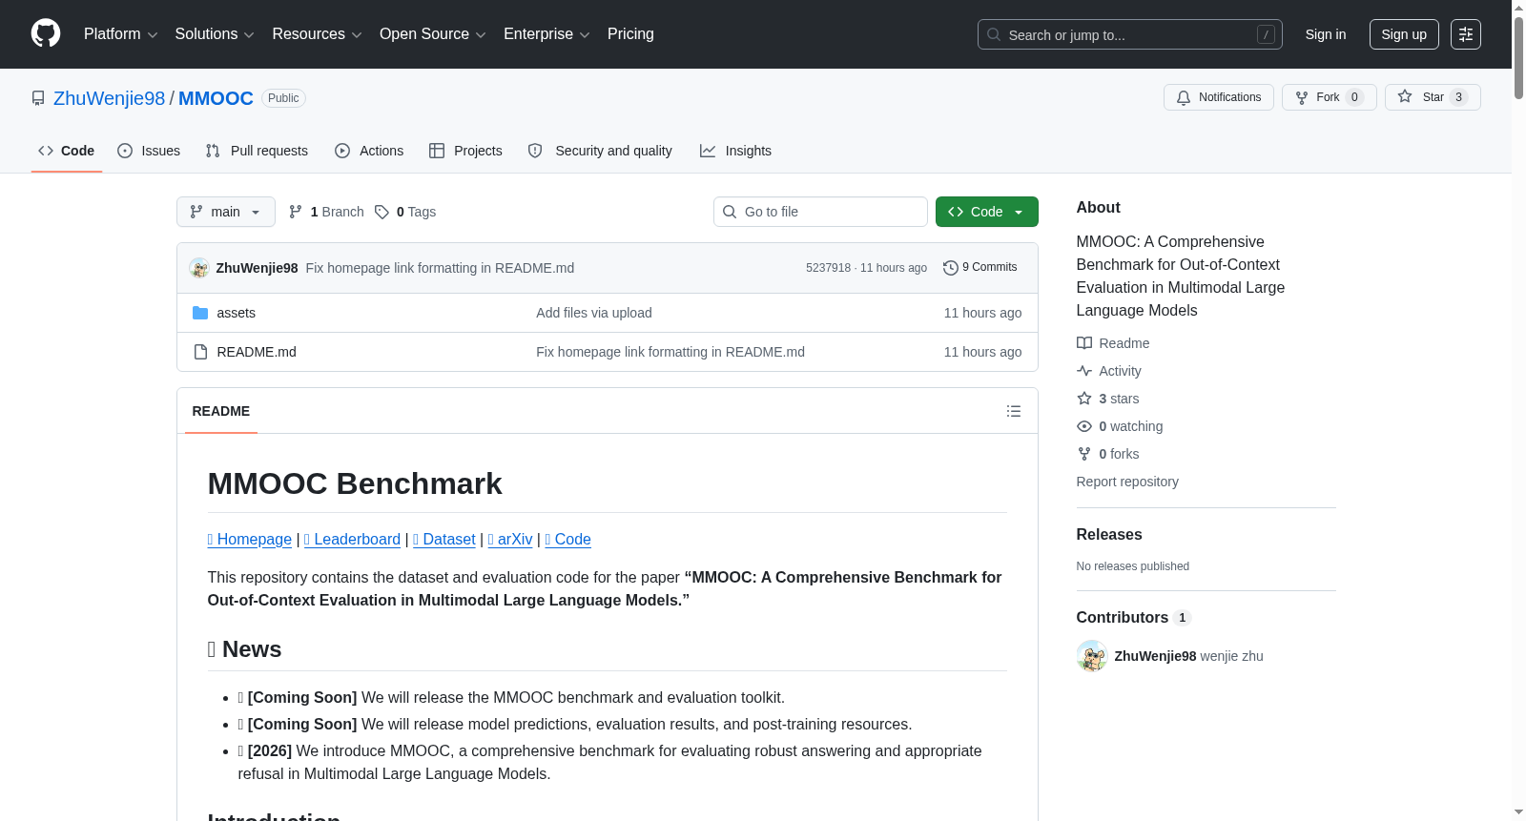The image size is (1526, 821).
Task: Click ZhuWenjie98 avatar in commit row
Action: [199, 268]
